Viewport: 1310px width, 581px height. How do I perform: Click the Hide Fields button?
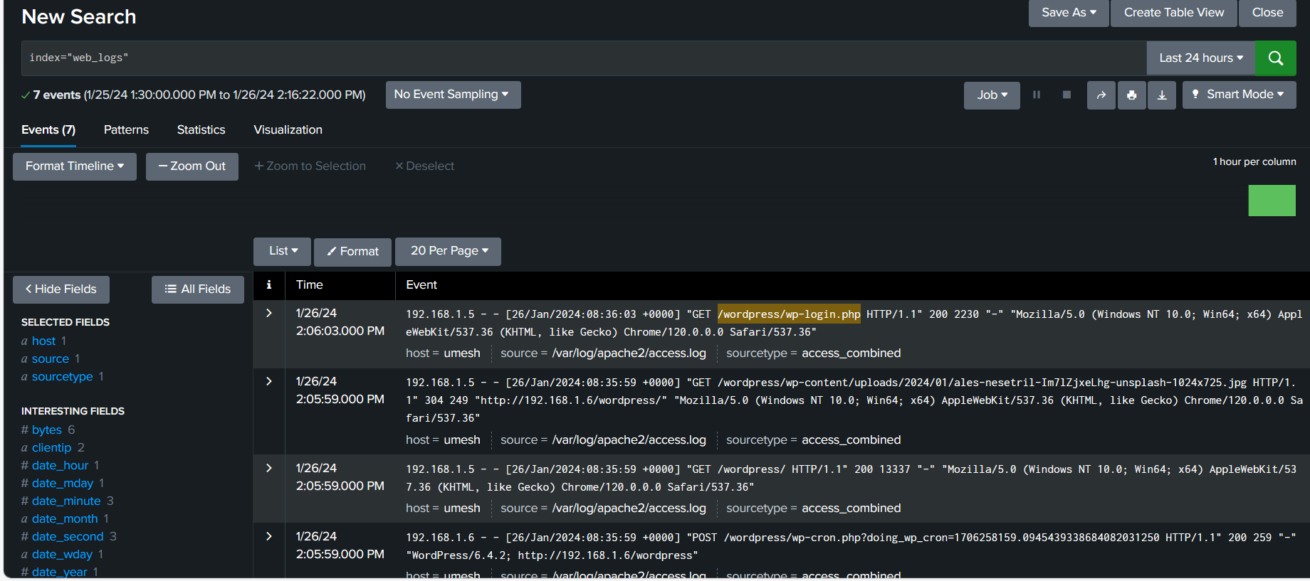pyautogui.click(x=61, y=289)
